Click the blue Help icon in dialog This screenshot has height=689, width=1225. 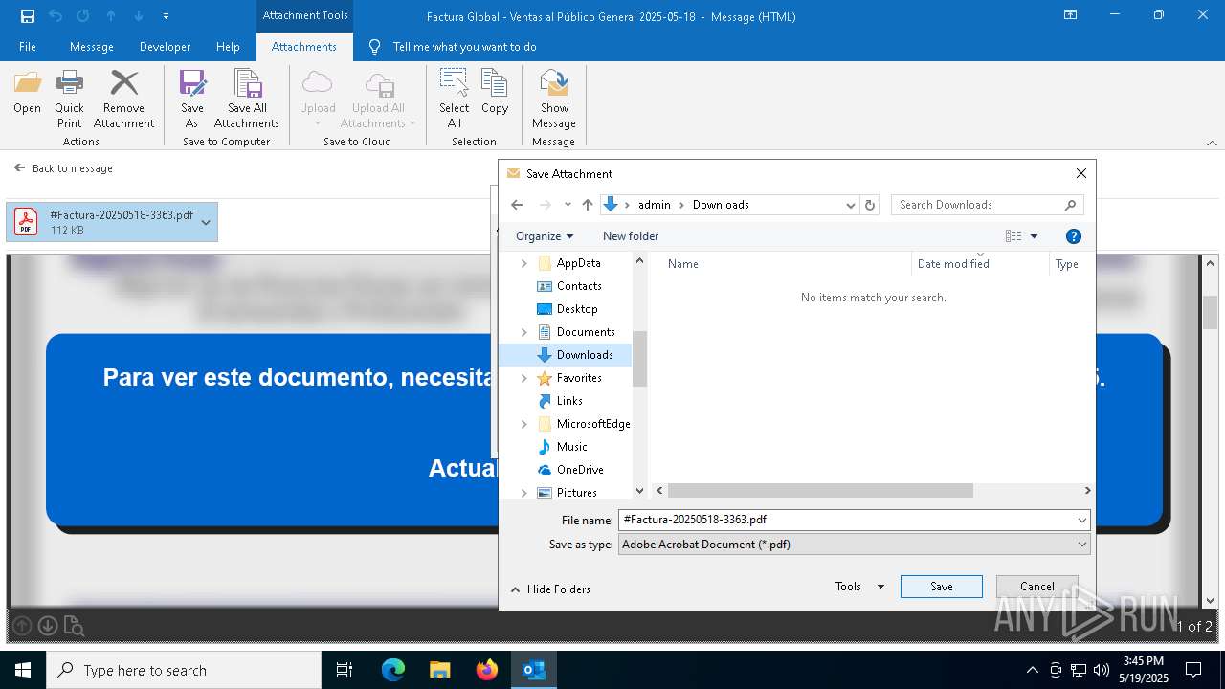tap(1074, 235)
